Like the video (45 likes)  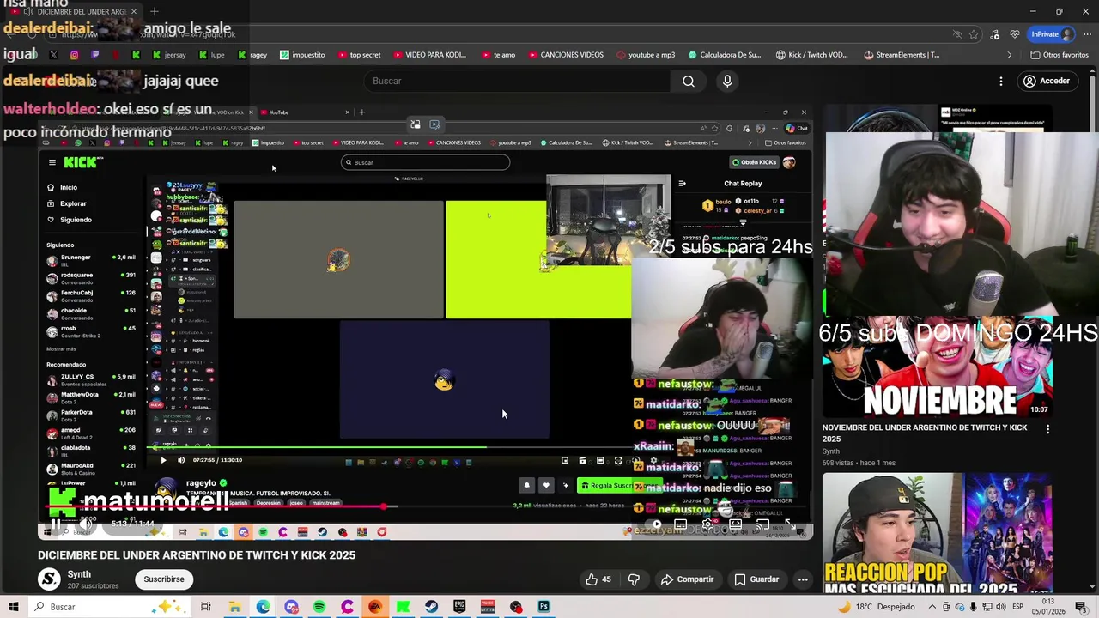[598, 579]
